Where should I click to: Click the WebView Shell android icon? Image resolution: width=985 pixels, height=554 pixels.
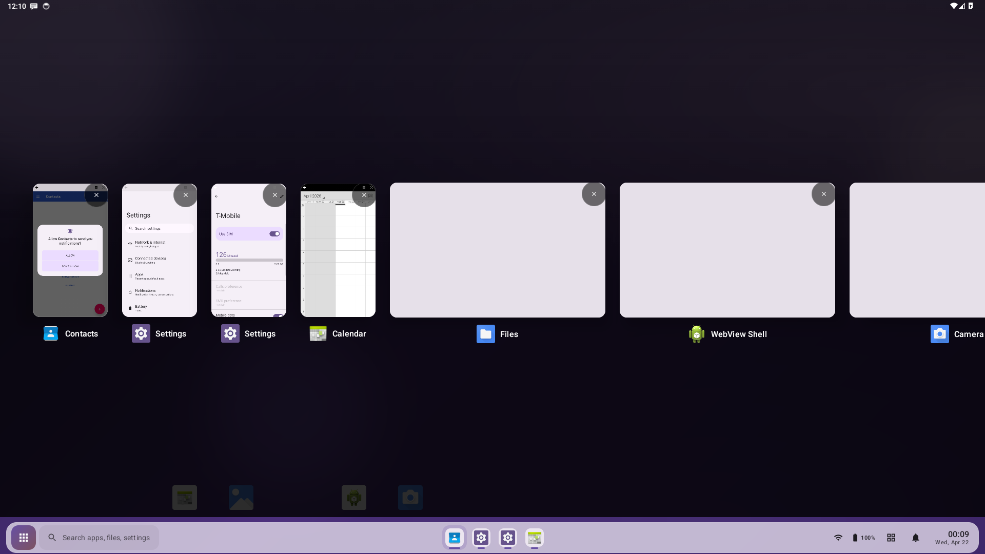tap(696, 334)
